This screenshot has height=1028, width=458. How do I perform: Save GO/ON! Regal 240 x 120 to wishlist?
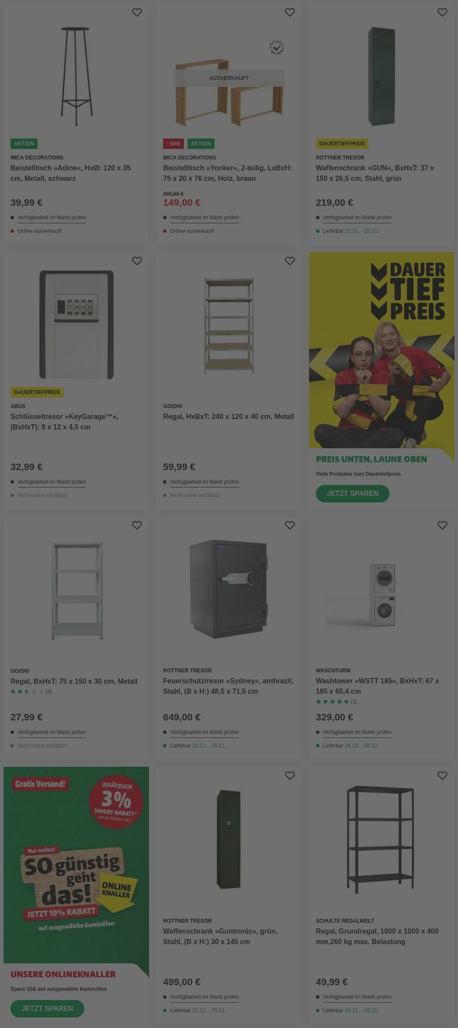click(x=289, y=261)
